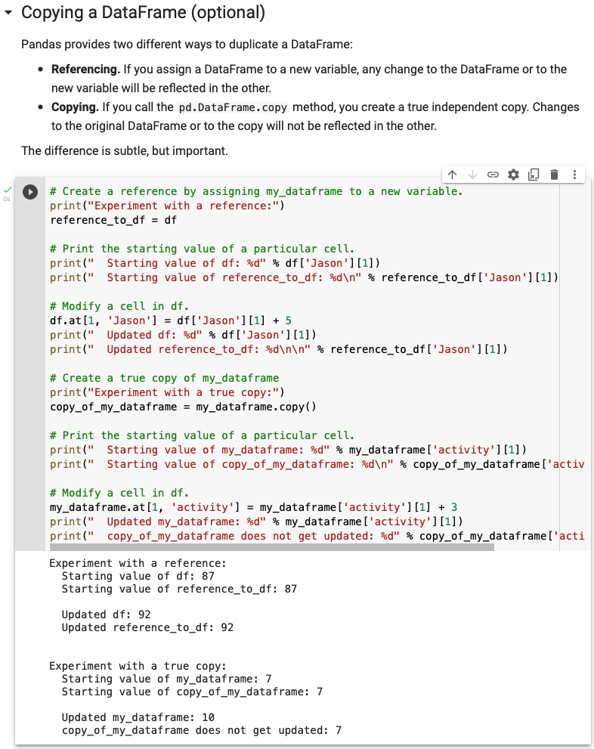Click output 'Updated reference_to_df: 92'
Image resolution: width=594 pixels, height=749 pixels.
(147, 627)
